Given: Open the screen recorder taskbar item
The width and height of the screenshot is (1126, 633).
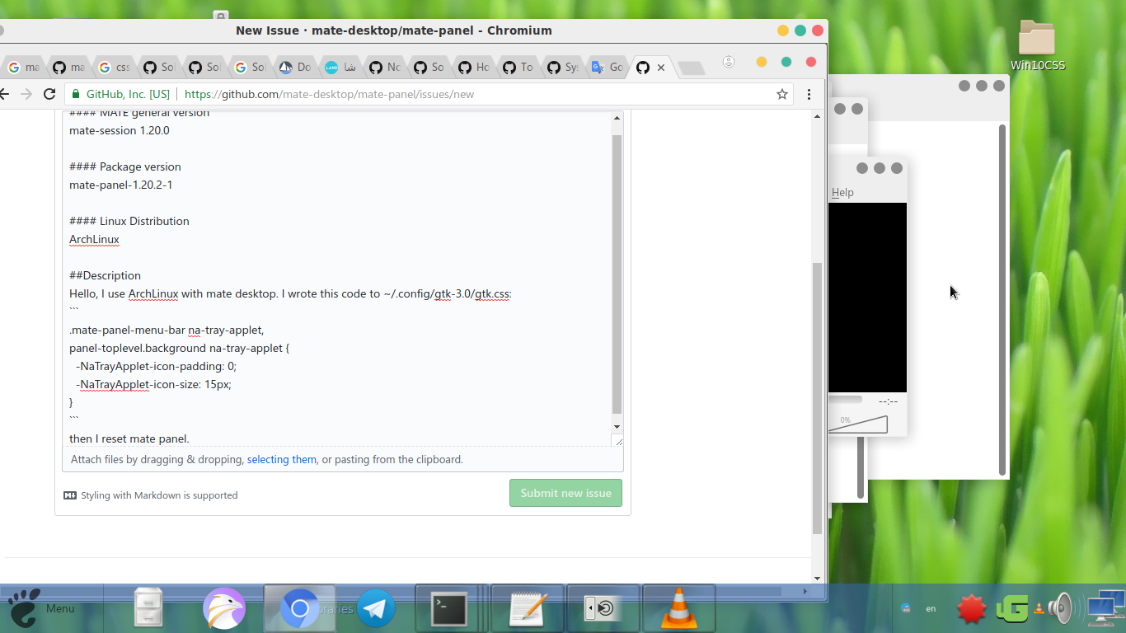Looking at the screenshot, I should 603,608.
